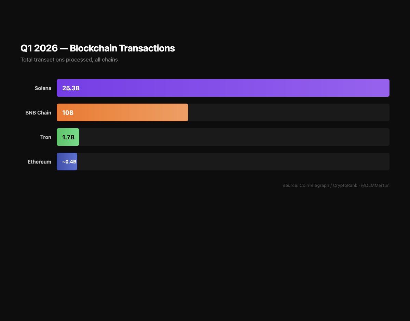Select the Ethereum axis label
410x321 pixels.
pos(39,162)
